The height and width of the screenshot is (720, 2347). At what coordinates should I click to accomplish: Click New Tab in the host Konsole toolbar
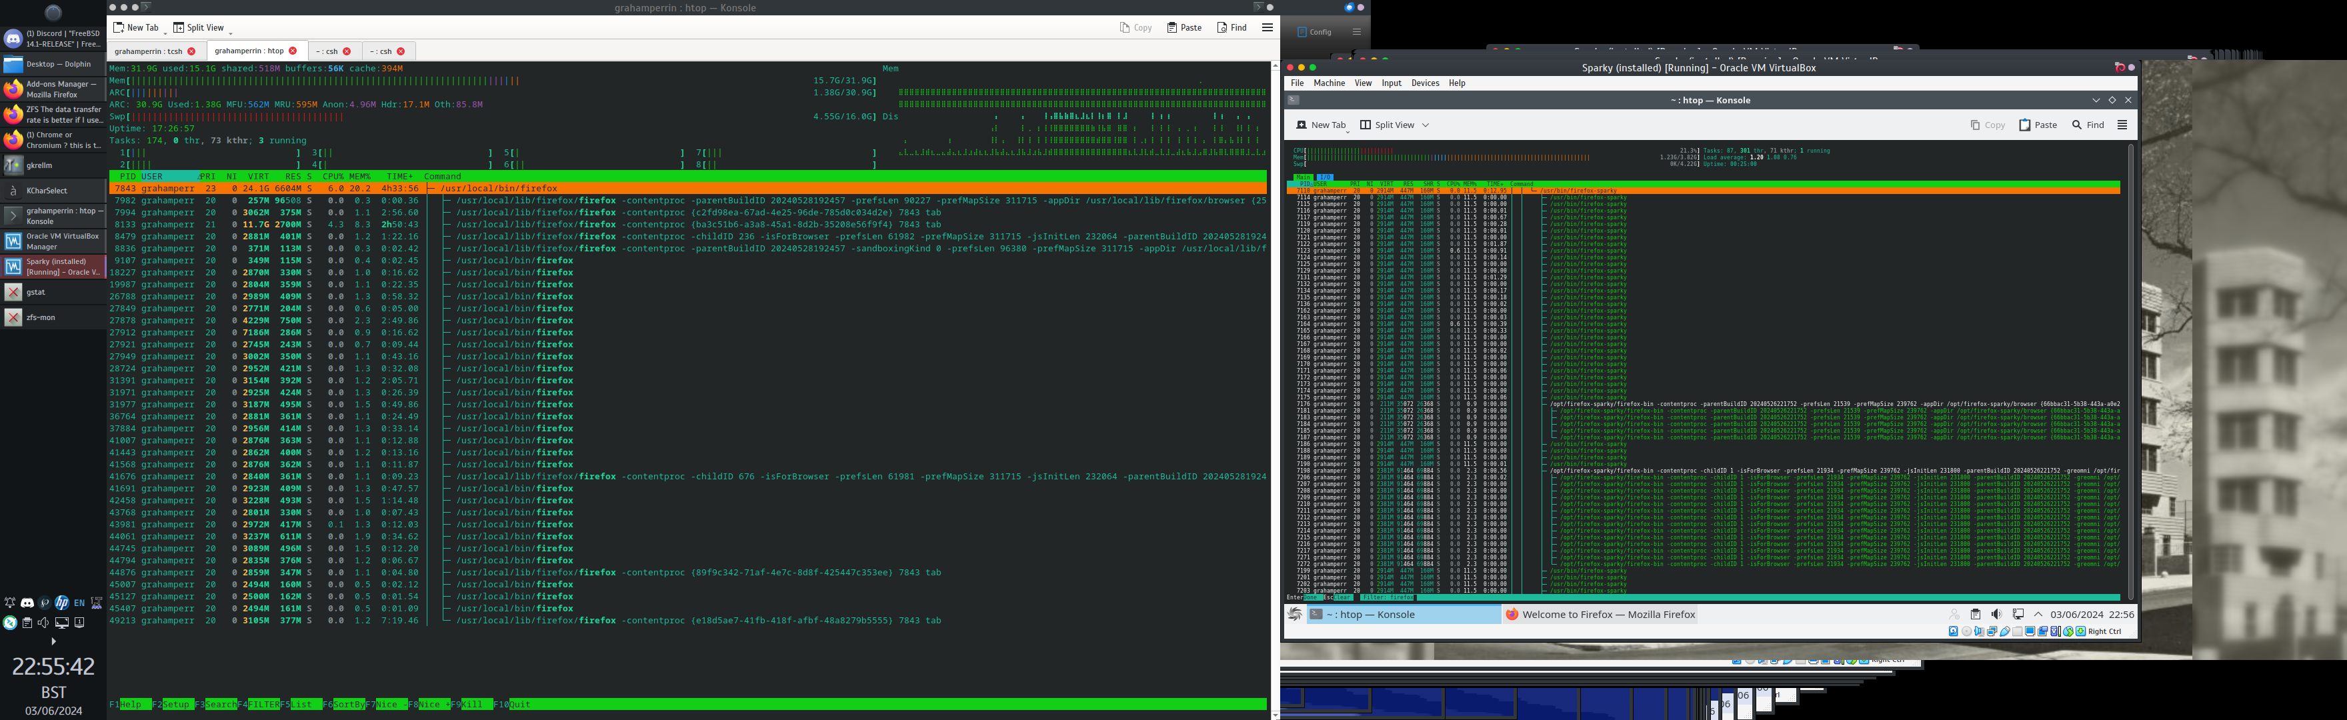point(136,27)
